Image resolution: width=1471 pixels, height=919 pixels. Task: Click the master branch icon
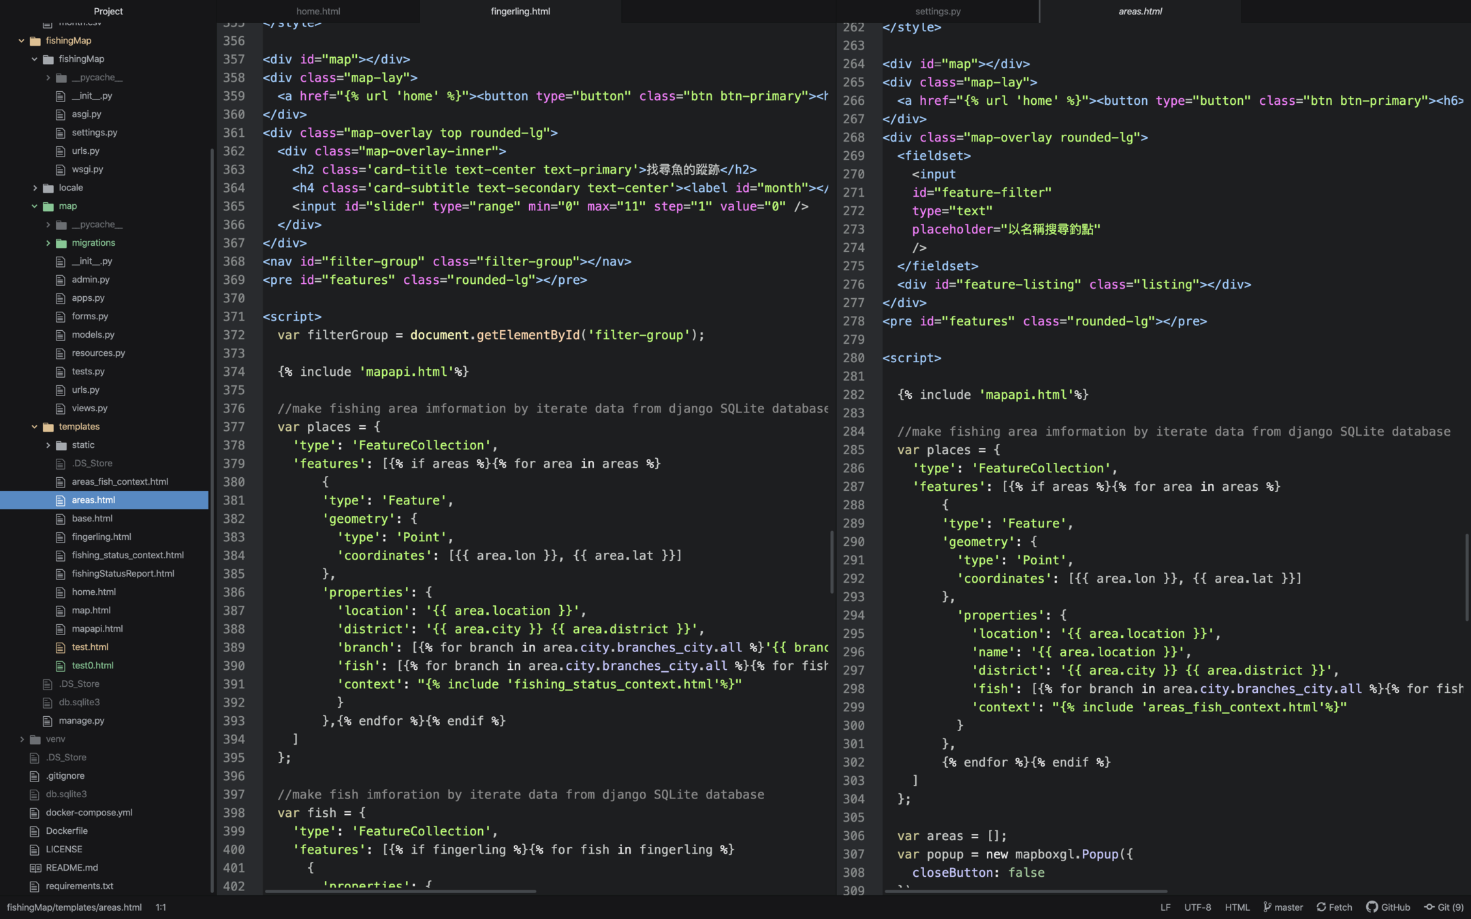click(x=1267, y=907)
